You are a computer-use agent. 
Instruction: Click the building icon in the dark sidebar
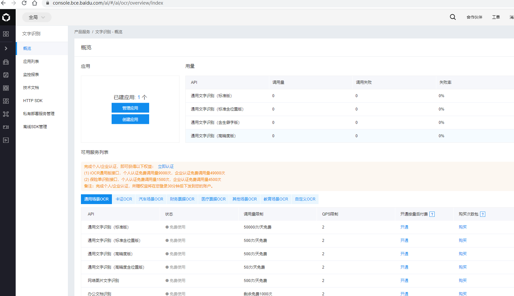click(x=6, y=62)
